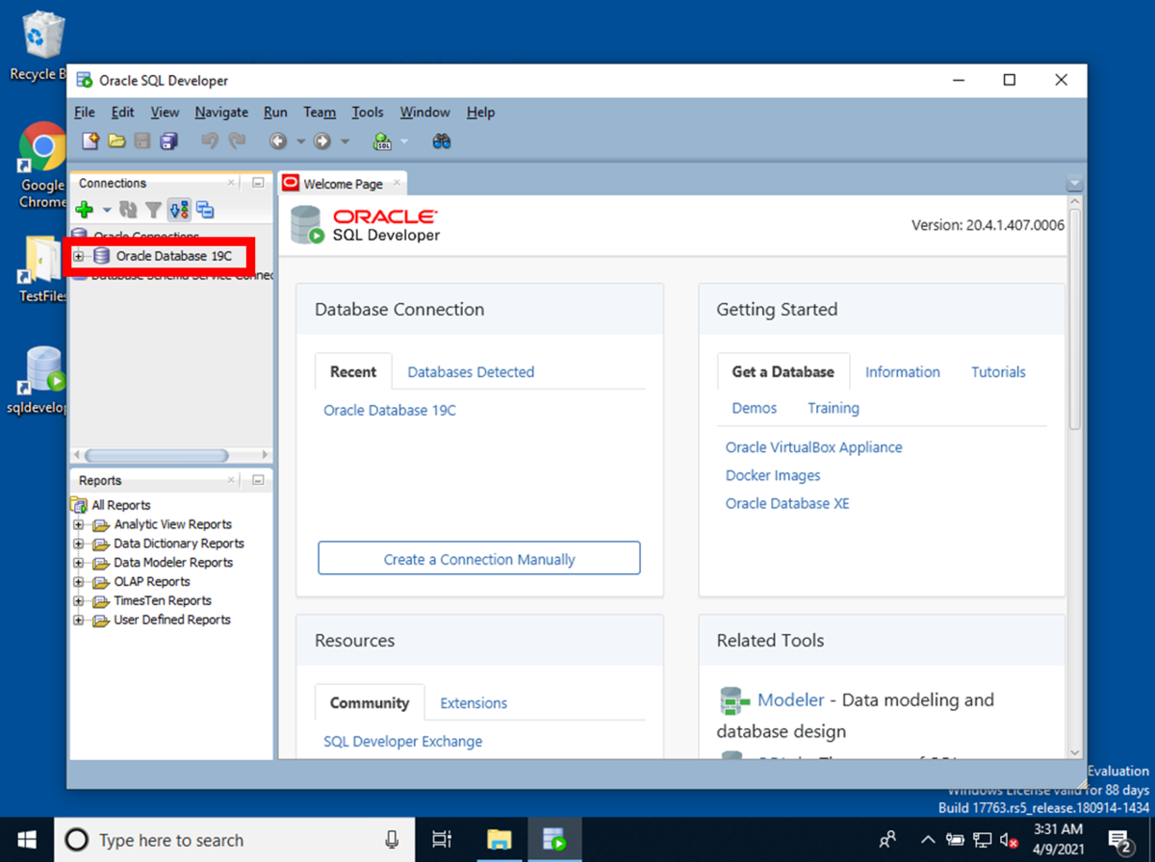Image resolution: width=1155 pixels, height=862 pixels.
Task: Open File Explorer from the taskbar
Action: tap(499, 840)
